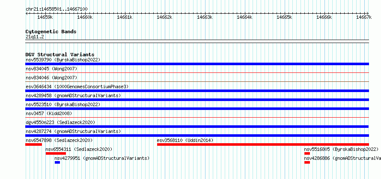Image resolution: width=381 pixels, height=179 pixels.
Task: Open esv3568110 (Uddin2014) label
Action: (185, 140)
